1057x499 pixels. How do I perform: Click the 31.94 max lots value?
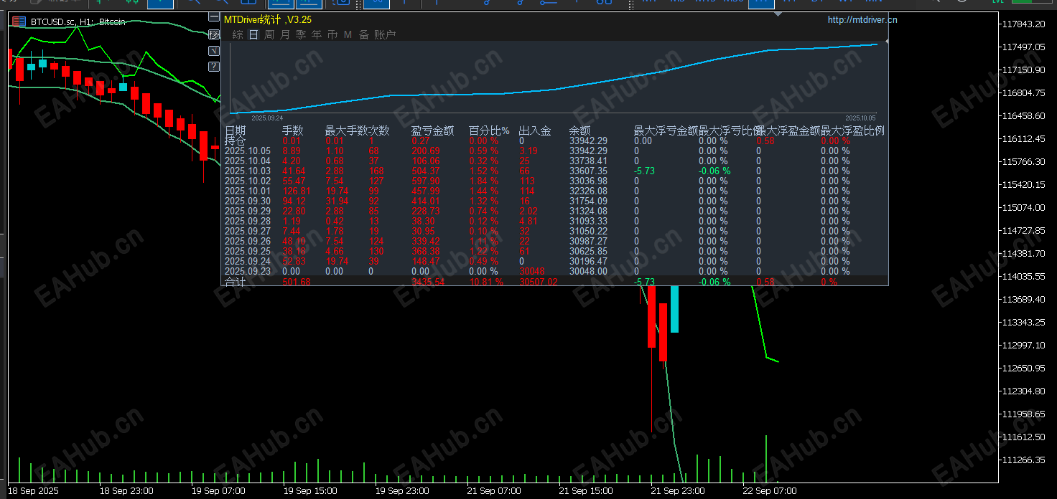click(337, 201)
